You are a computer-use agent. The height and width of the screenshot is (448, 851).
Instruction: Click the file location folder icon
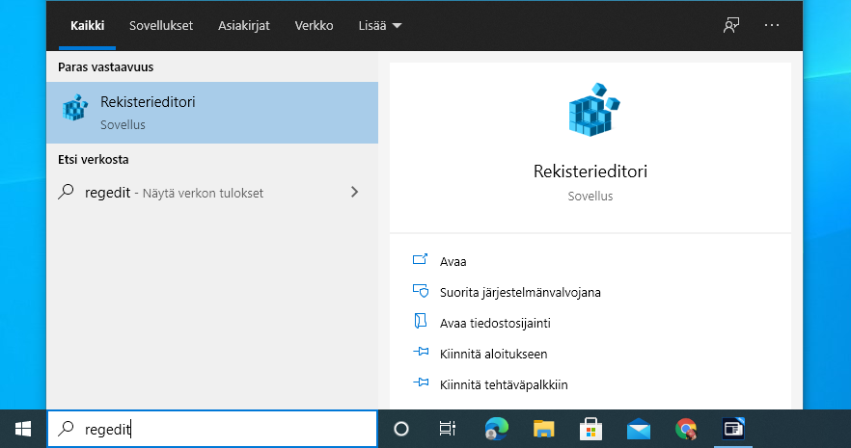click(x=420, y=321)
